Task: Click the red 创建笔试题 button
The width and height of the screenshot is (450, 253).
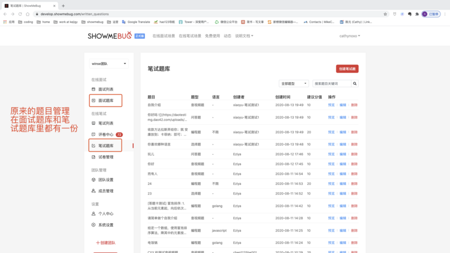Action: (347, 69)
